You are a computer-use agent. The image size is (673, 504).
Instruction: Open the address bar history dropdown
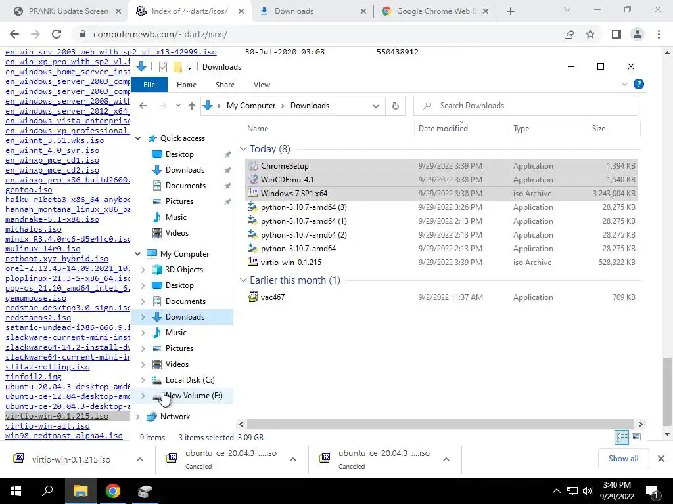click(376, 106)
